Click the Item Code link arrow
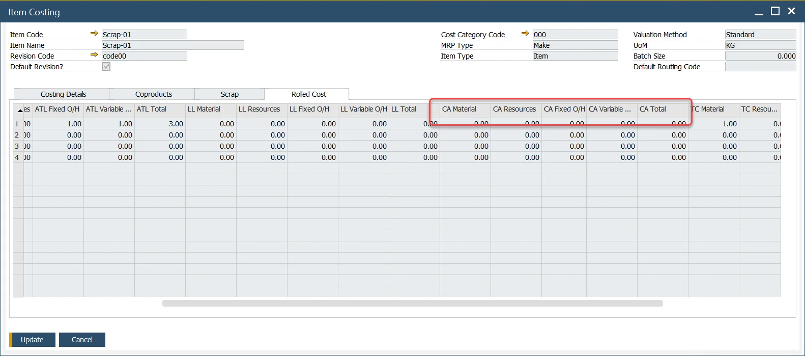 (x=94, y=34)
